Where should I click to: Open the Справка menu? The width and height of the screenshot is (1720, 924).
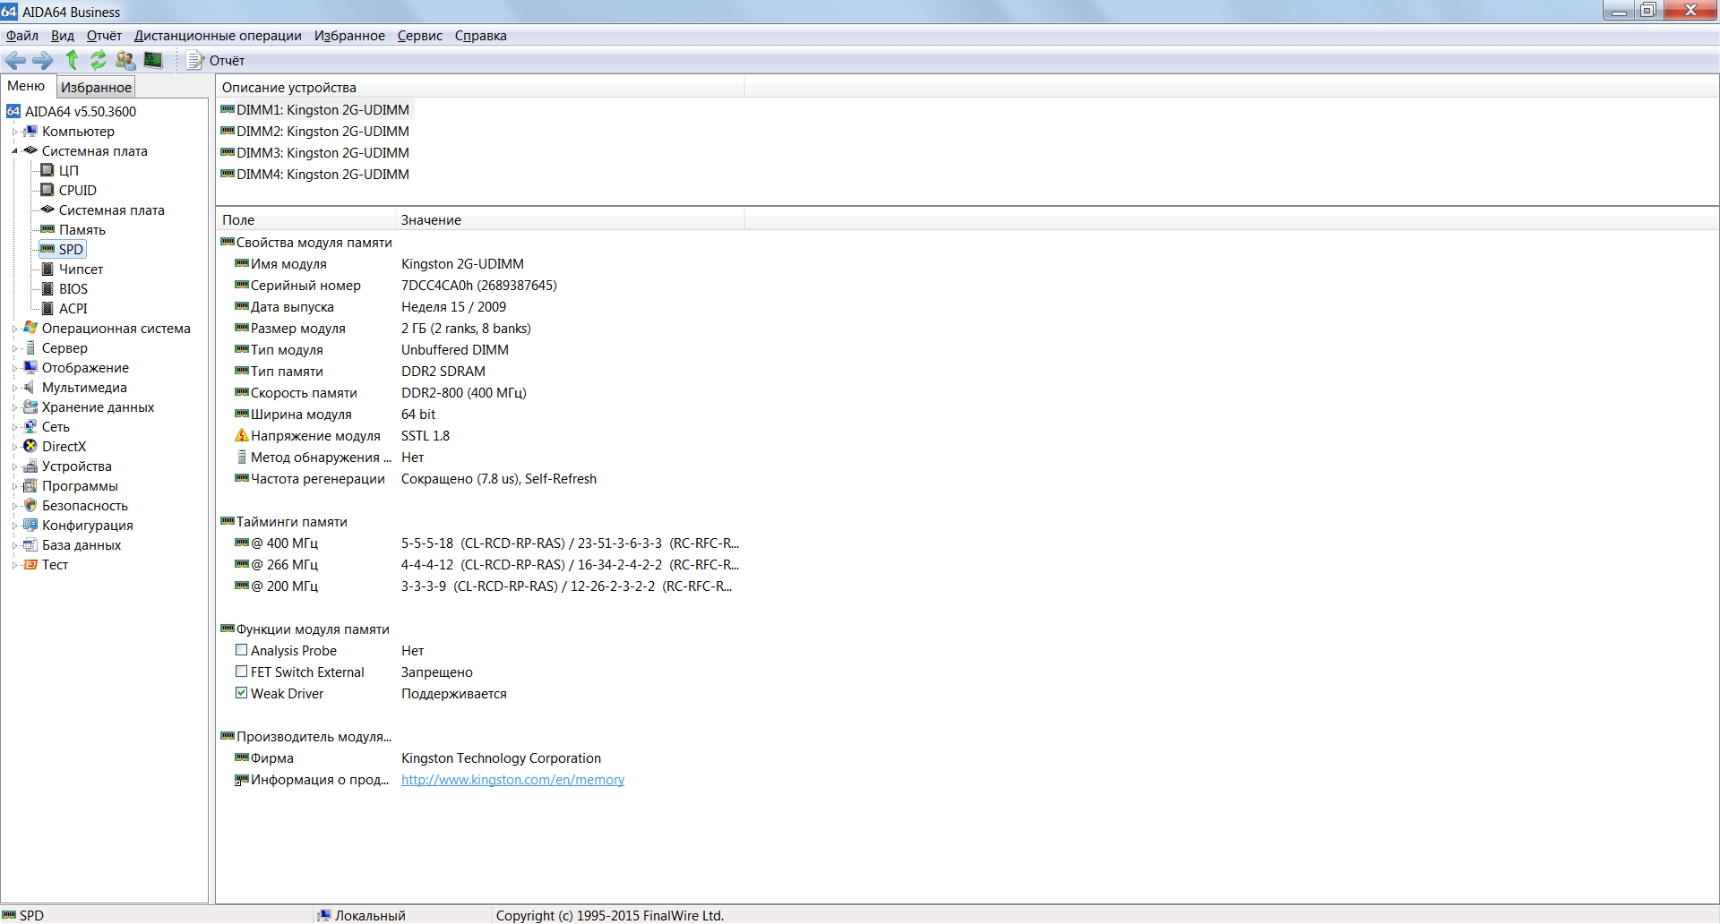(481, 36)
